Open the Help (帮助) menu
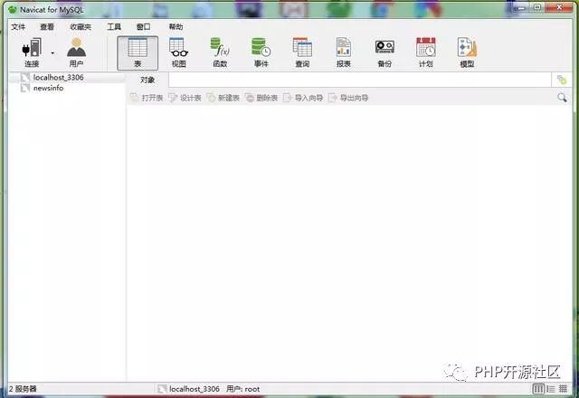Image resolution: width=579 pixels, height=398 pixels. point(176,26)
